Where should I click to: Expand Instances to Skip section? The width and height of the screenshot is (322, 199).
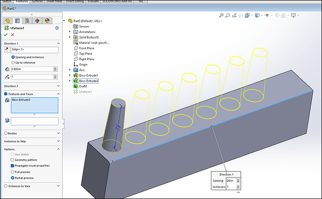(58, 141)
